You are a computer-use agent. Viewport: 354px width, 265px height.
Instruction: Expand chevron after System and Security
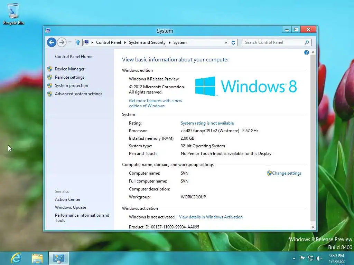[169, 42]
